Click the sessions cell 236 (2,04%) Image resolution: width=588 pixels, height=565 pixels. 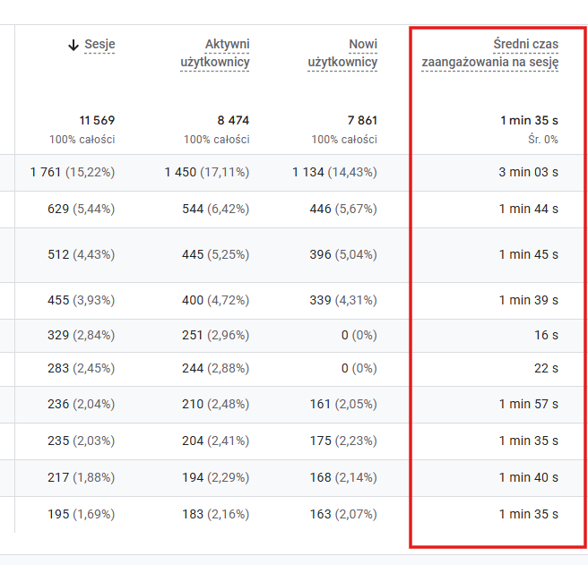click(81, 404)
